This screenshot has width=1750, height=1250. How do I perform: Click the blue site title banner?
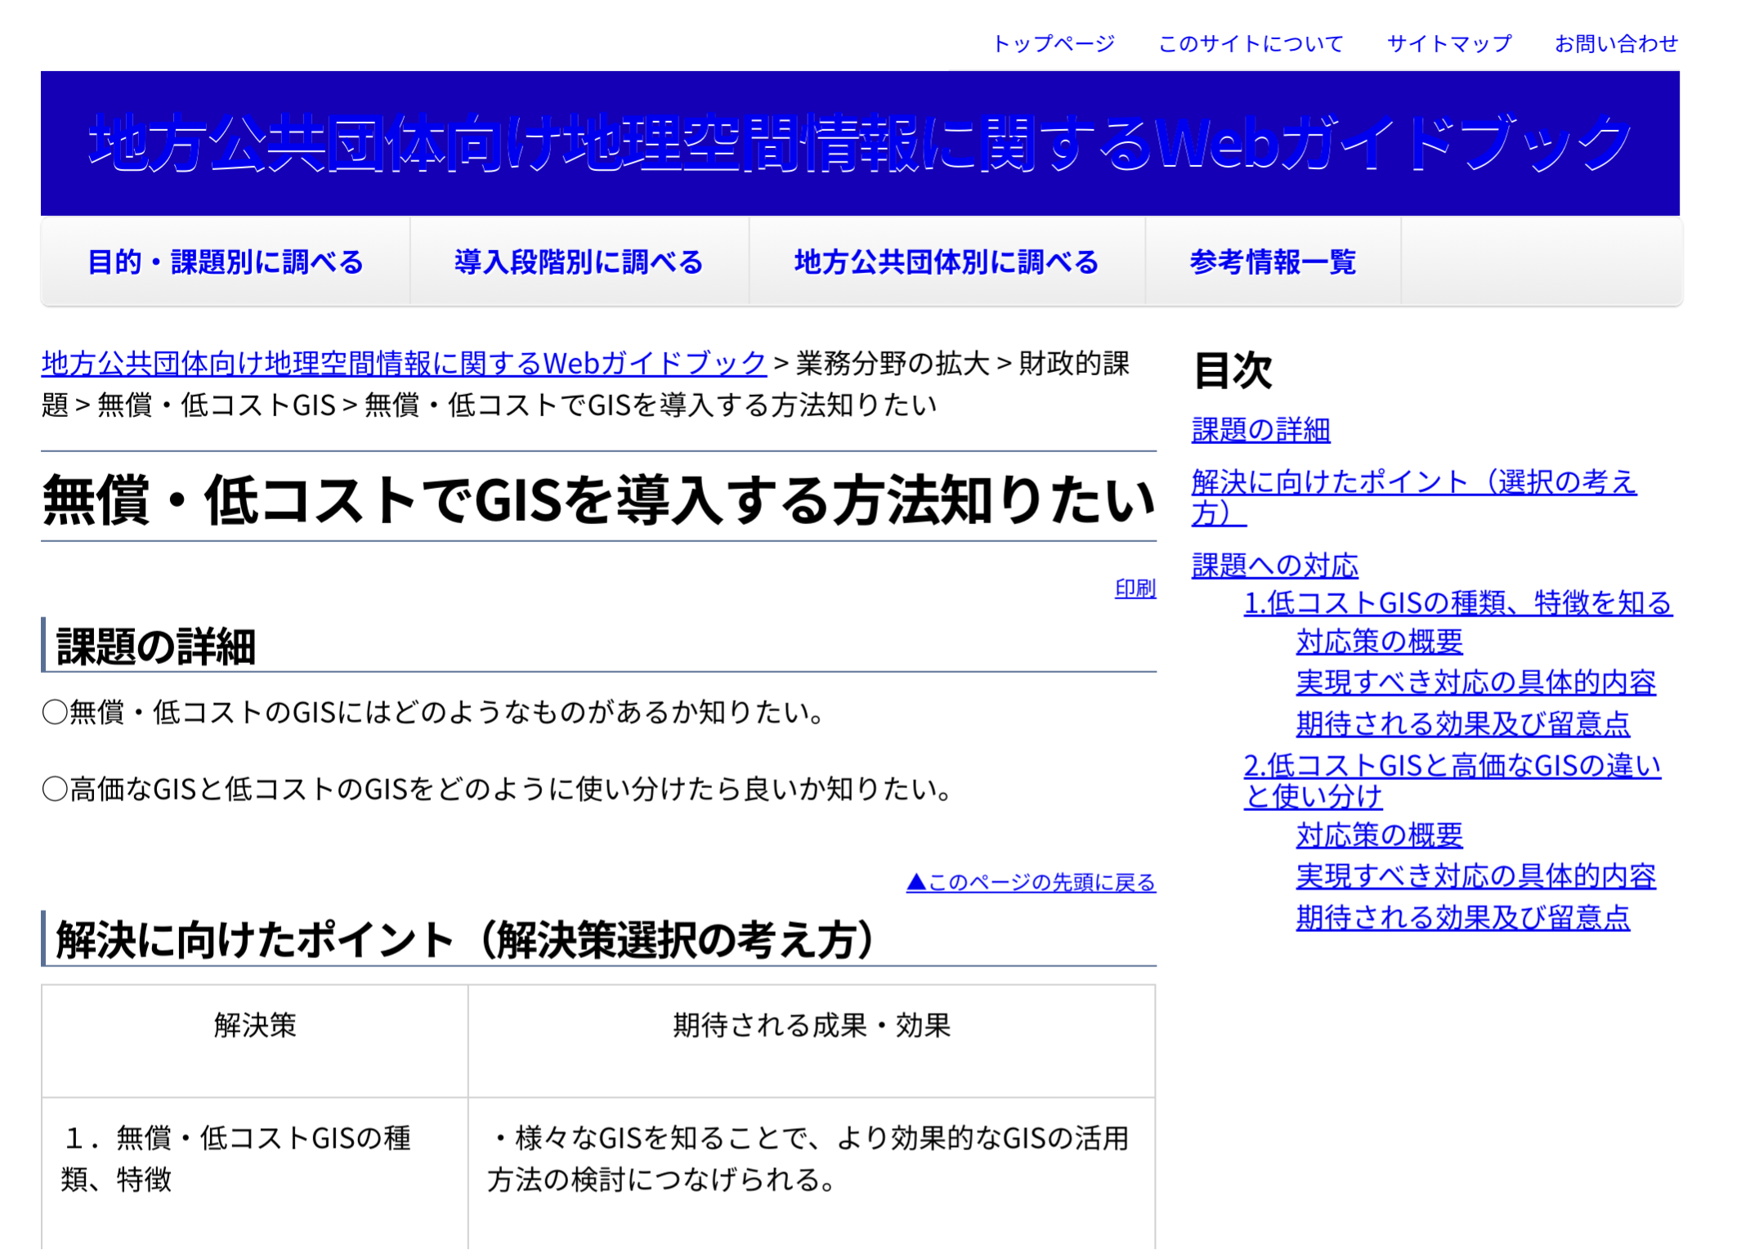pyautogui.click(x=860, y=143)
